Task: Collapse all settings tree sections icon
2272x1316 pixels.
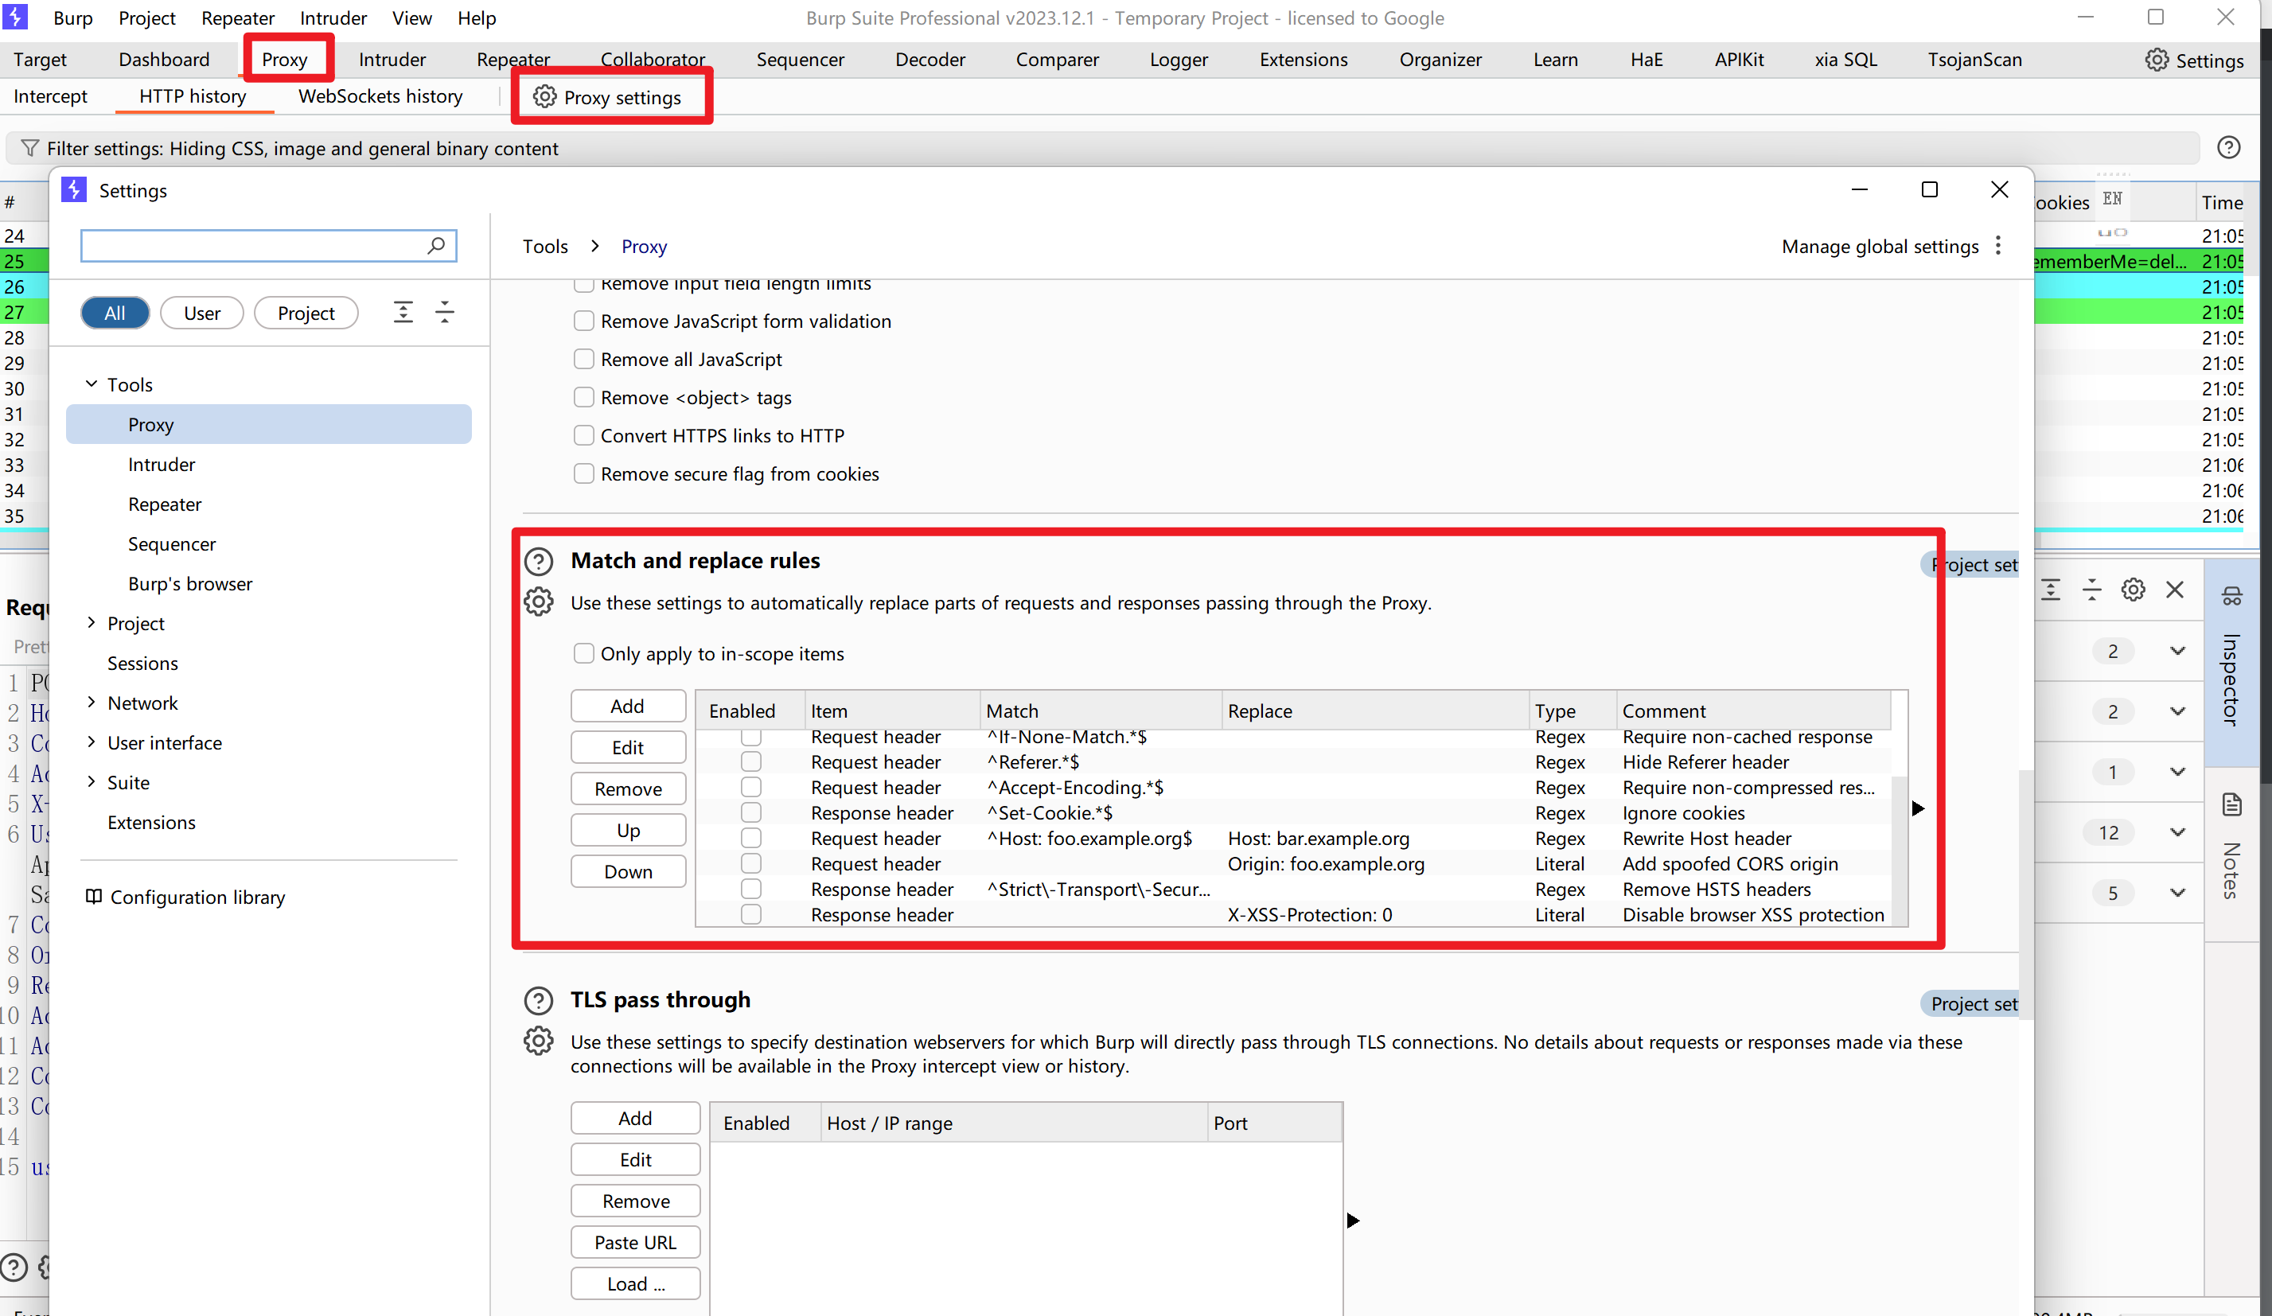Action: point(445,313)
